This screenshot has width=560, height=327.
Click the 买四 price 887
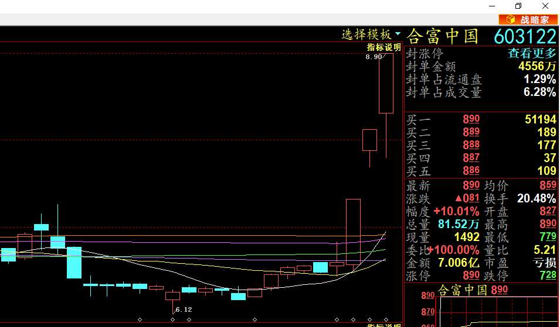coord(471,158)
